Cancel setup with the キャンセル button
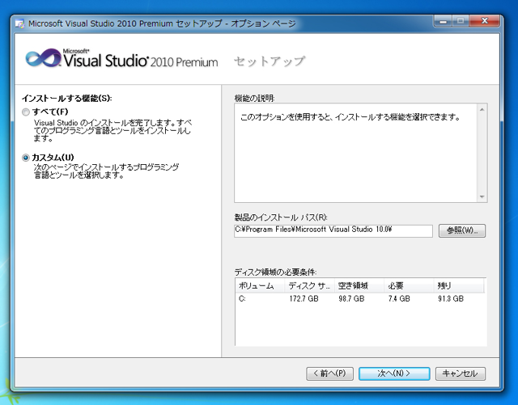The width and height of the screenshot is (518, 405). pyautogui.click(x=461, y=373)
